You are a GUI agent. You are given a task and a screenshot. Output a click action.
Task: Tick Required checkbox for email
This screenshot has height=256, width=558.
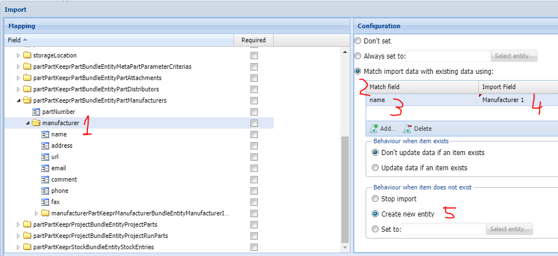pyautogui.click(x=254, y=168)
